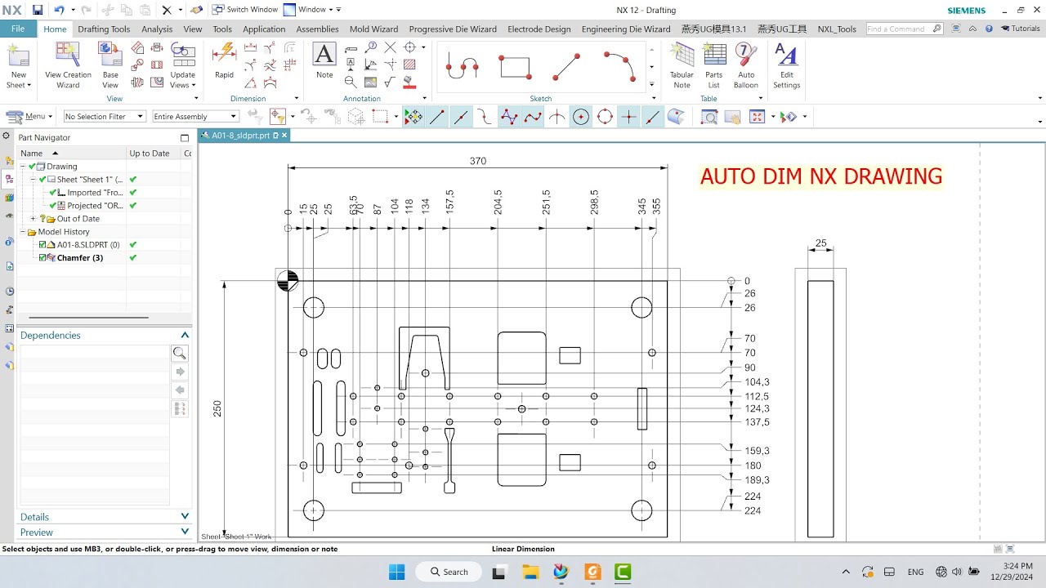This screenshot has width=1046, height=588.
Task: Pick the sketch Rectangle tool
Action: (x=516, y=66)
